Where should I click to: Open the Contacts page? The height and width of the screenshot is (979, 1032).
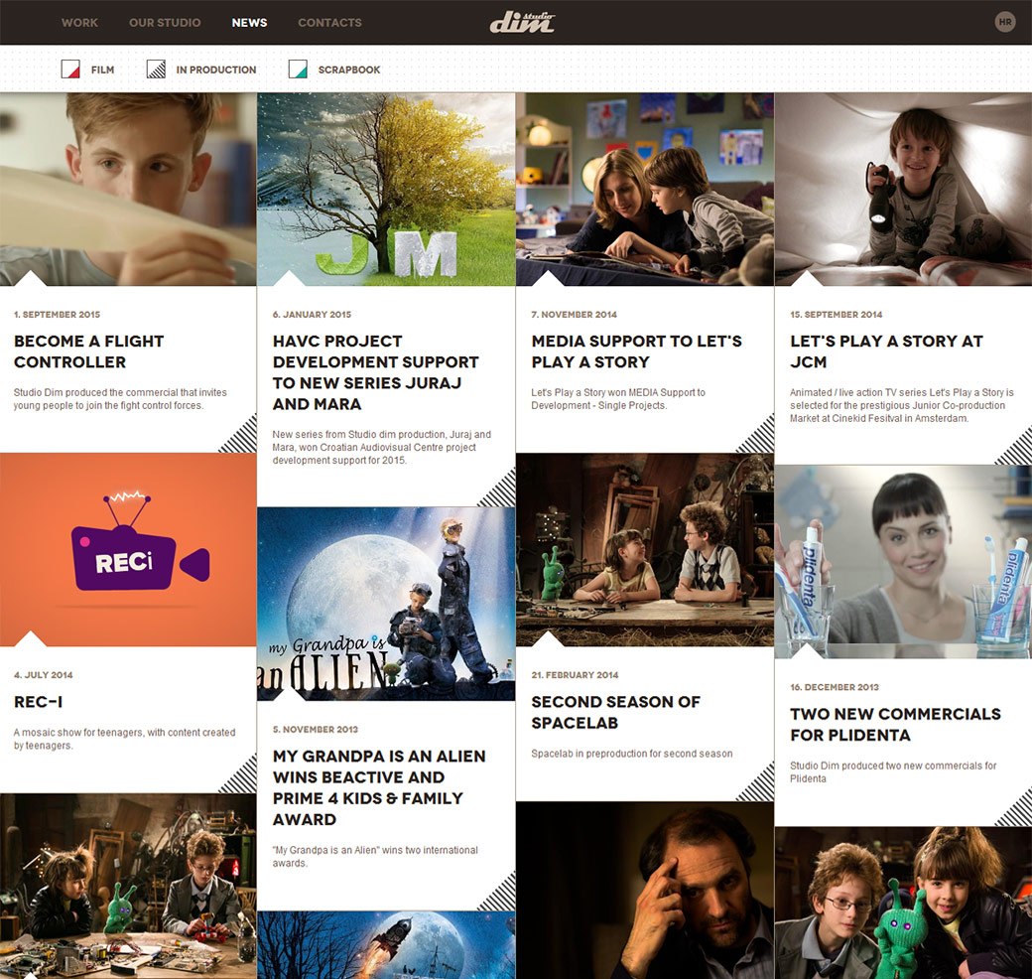[x=329, y=22]
